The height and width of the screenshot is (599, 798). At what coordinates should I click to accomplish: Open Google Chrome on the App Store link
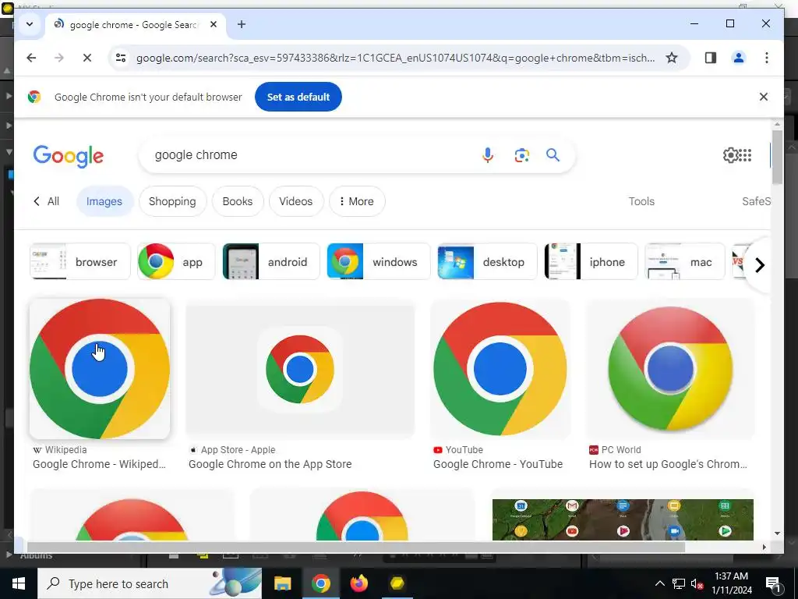tap(270, 464)
